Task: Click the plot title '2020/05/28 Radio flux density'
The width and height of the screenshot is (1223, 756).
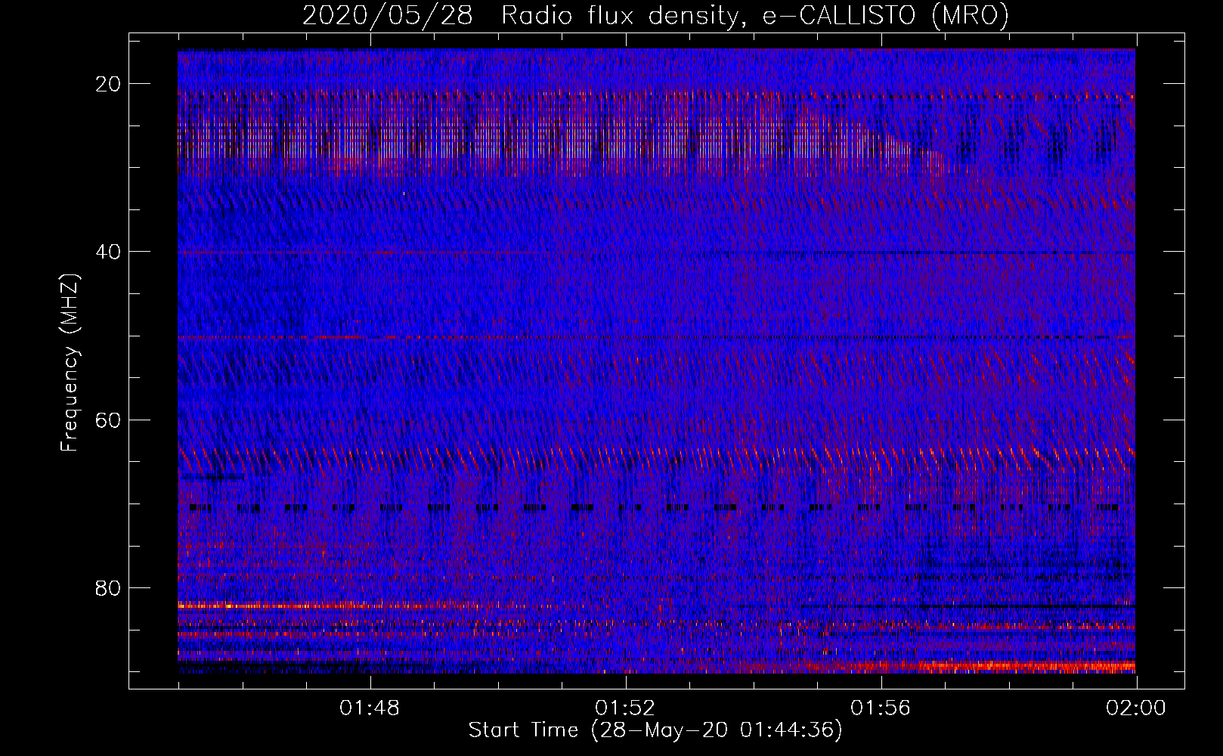Action: [521, 15]
